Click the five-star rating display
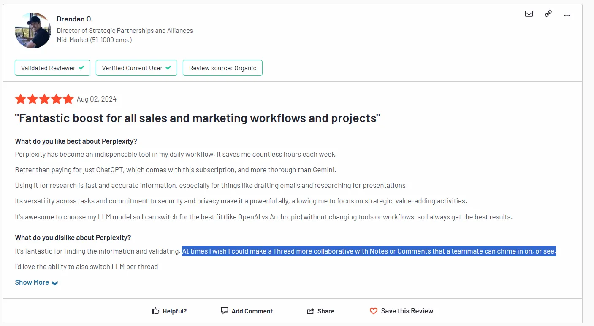This screenshot has height=326, width=594. point(44,99)
